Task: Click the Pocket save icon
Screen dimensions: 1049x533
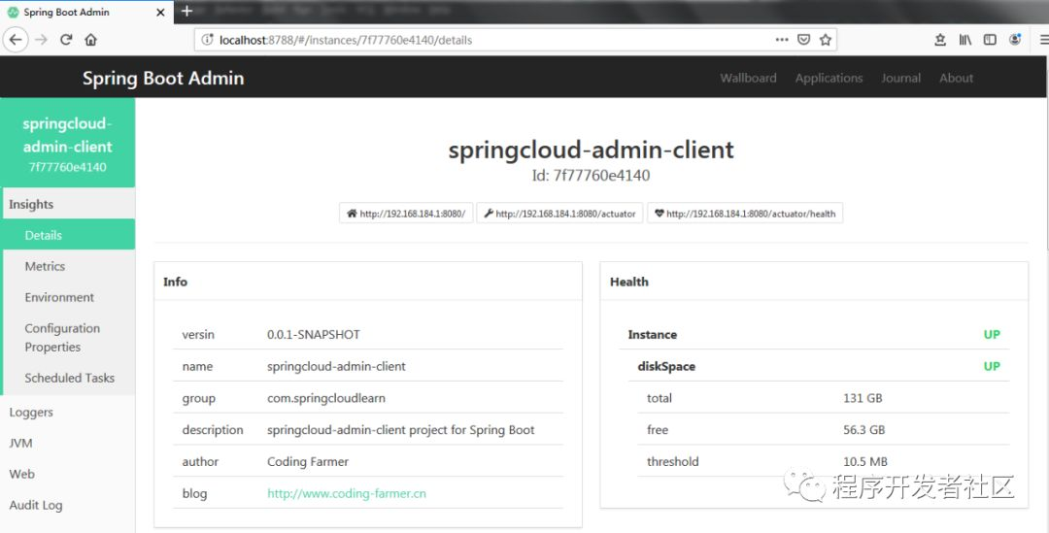Action: coord(803,40)
